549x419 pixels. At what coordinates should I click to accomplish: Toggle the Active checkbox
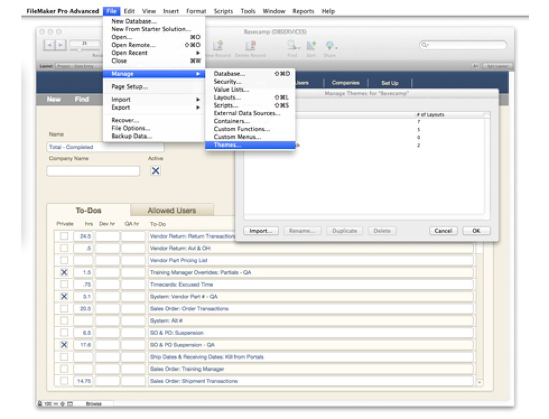click(156, 171)
